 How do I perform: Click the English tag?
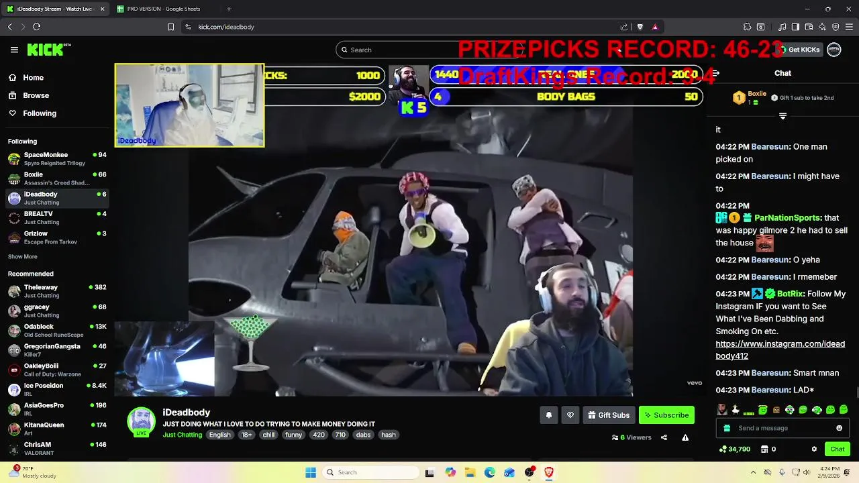tap(219, 435)
